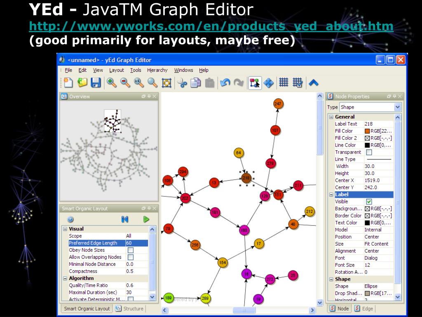Viewport: 422px width, 317px height.
Task: Open the yworks.com product link
Action: point(211,26)
